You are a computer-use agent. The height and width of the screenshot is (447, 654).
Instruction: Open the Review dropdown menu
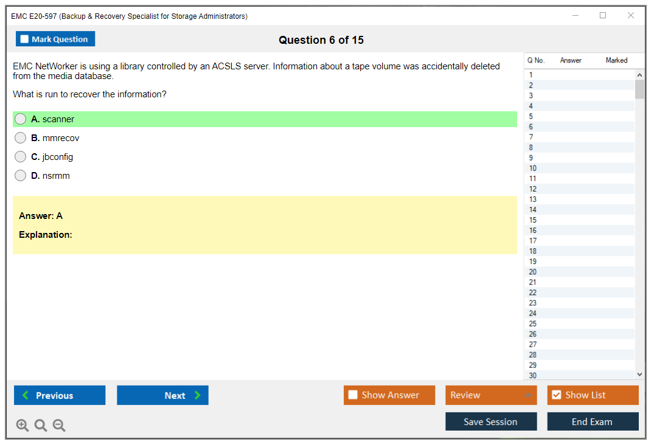pyautogui.click(x=490, y=395)
